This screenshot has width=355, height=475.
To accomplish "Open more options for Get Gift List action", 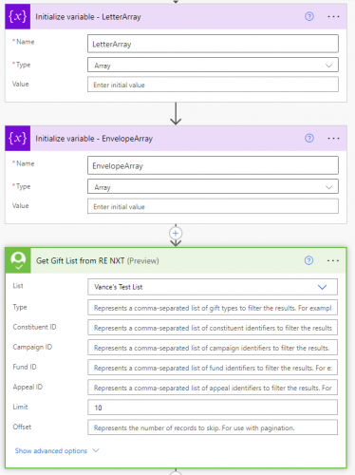I will [x=333, y=260].
